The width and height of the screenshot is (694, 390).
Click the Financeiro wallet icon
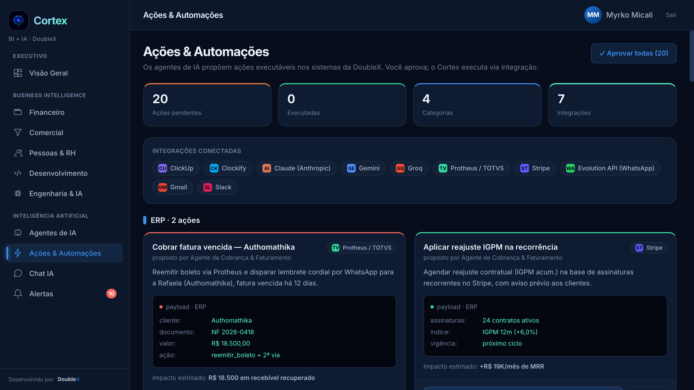[18, 112]
